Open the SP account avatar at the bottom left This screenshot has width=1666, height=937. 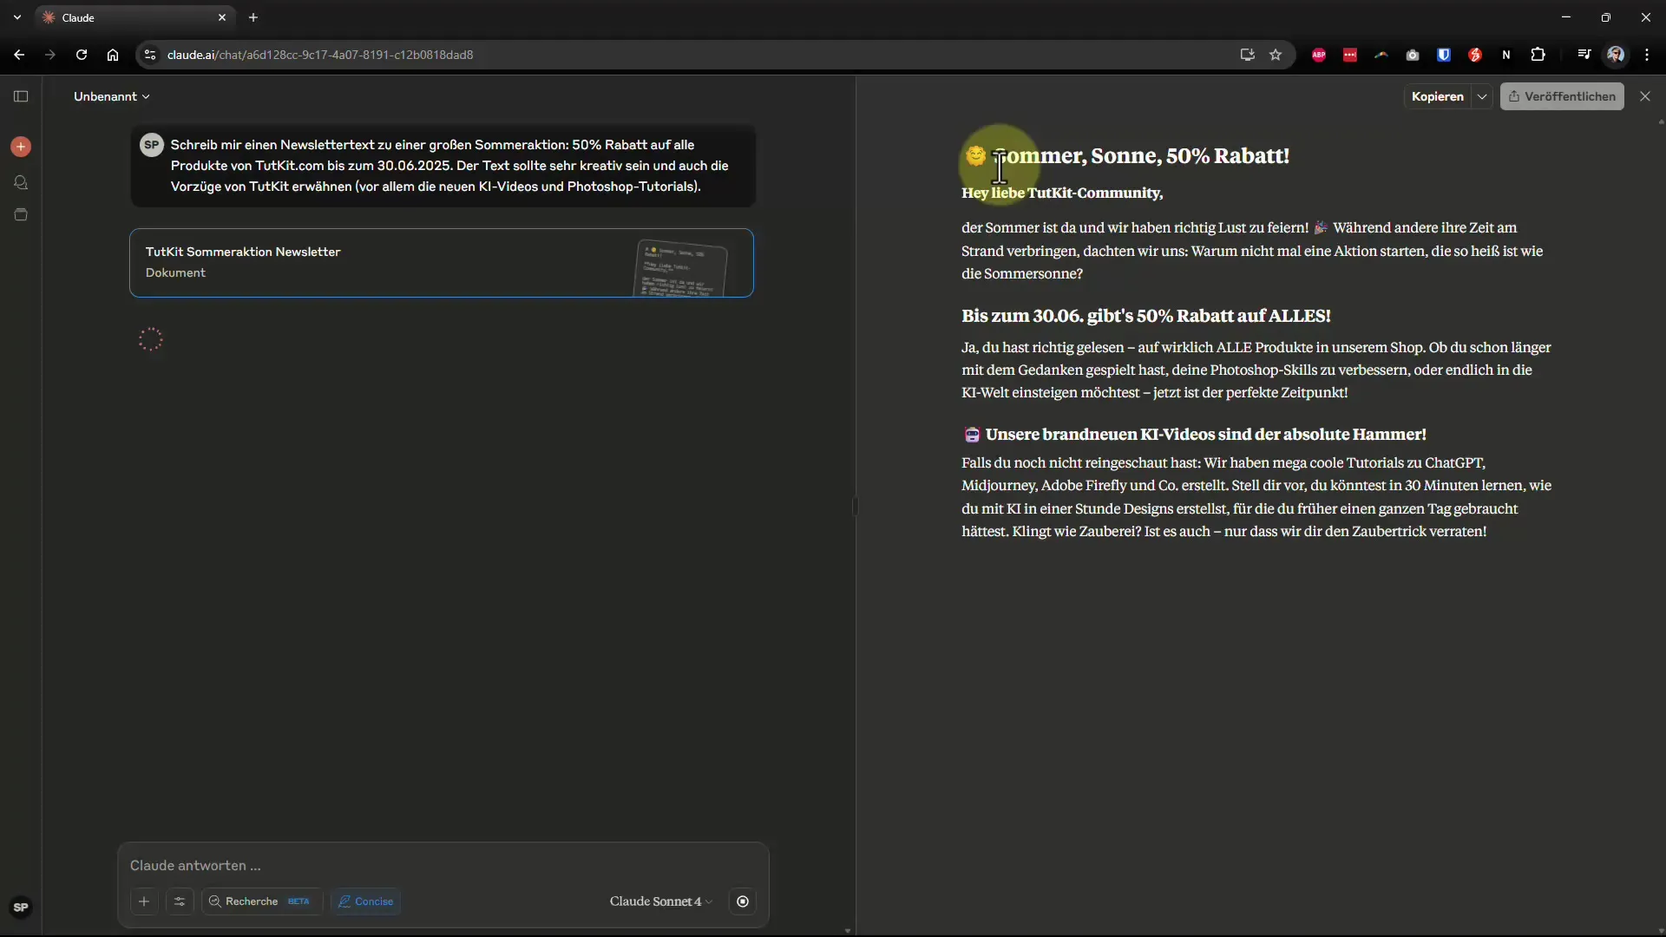pos(21,908)
